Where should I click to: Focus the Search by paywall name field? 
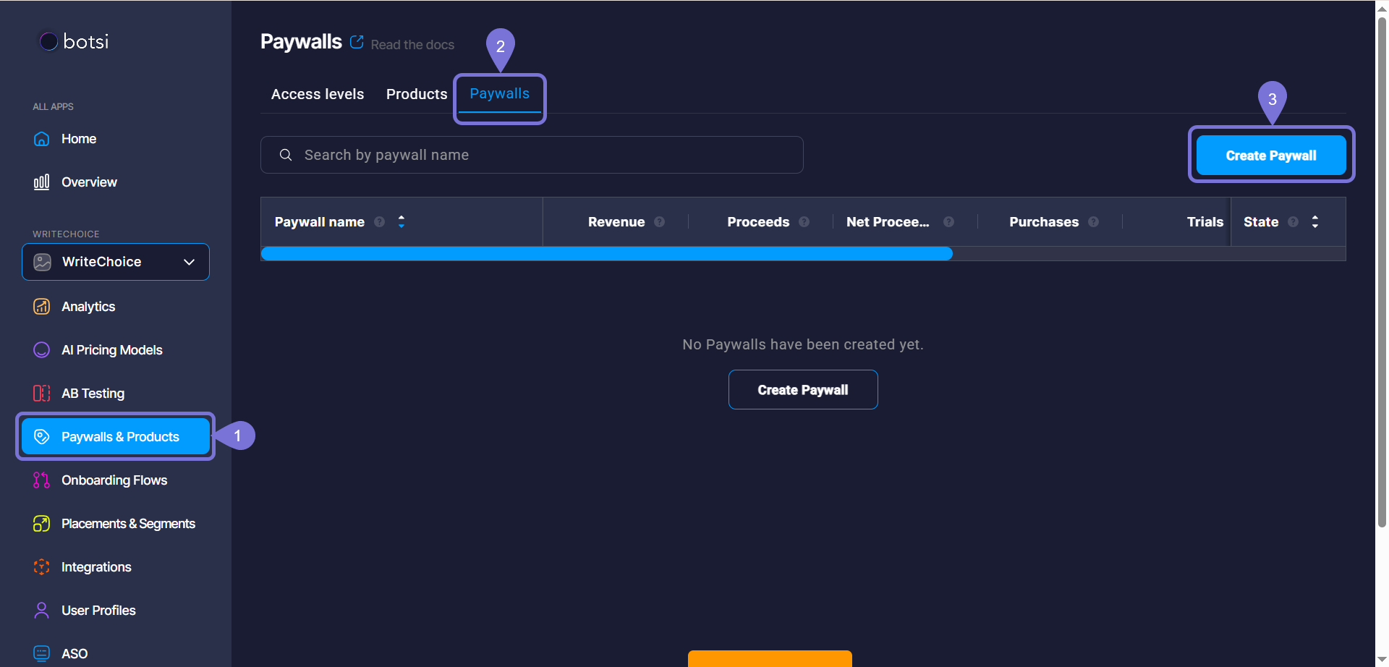point(532,155)
